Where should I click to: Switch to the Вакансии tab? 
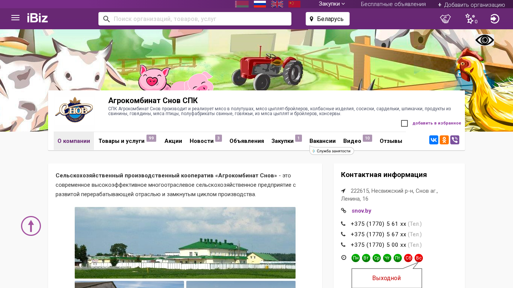point(323,141)
